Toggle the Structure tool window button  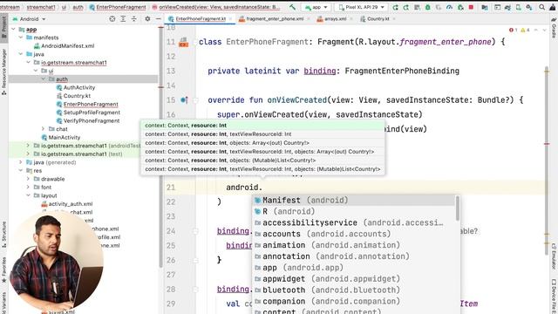pos(3,235)
